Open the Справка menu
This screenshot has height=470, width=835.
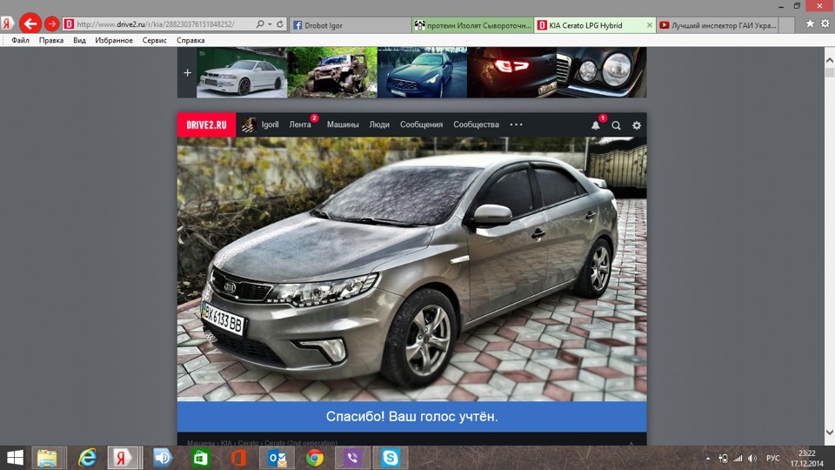[x=190, y=41]
